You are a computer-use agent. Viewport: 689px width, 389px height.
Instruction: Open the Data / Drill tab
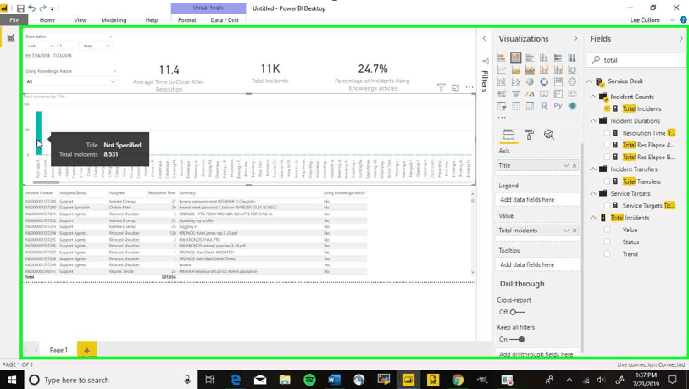coord(224,20)
